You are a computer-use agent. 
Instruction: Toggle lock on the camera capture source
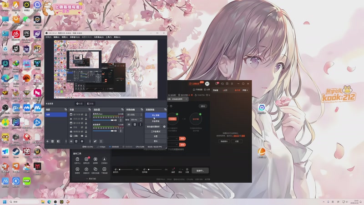click(86, 132)
